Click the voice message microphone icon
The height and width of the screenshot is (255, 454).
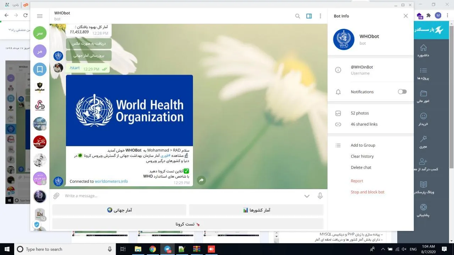(x=320, y=196)
